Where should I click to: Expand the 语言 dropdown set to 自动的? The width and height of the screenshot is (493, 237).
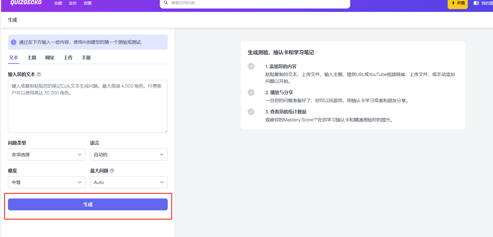(x=129, y=155)
